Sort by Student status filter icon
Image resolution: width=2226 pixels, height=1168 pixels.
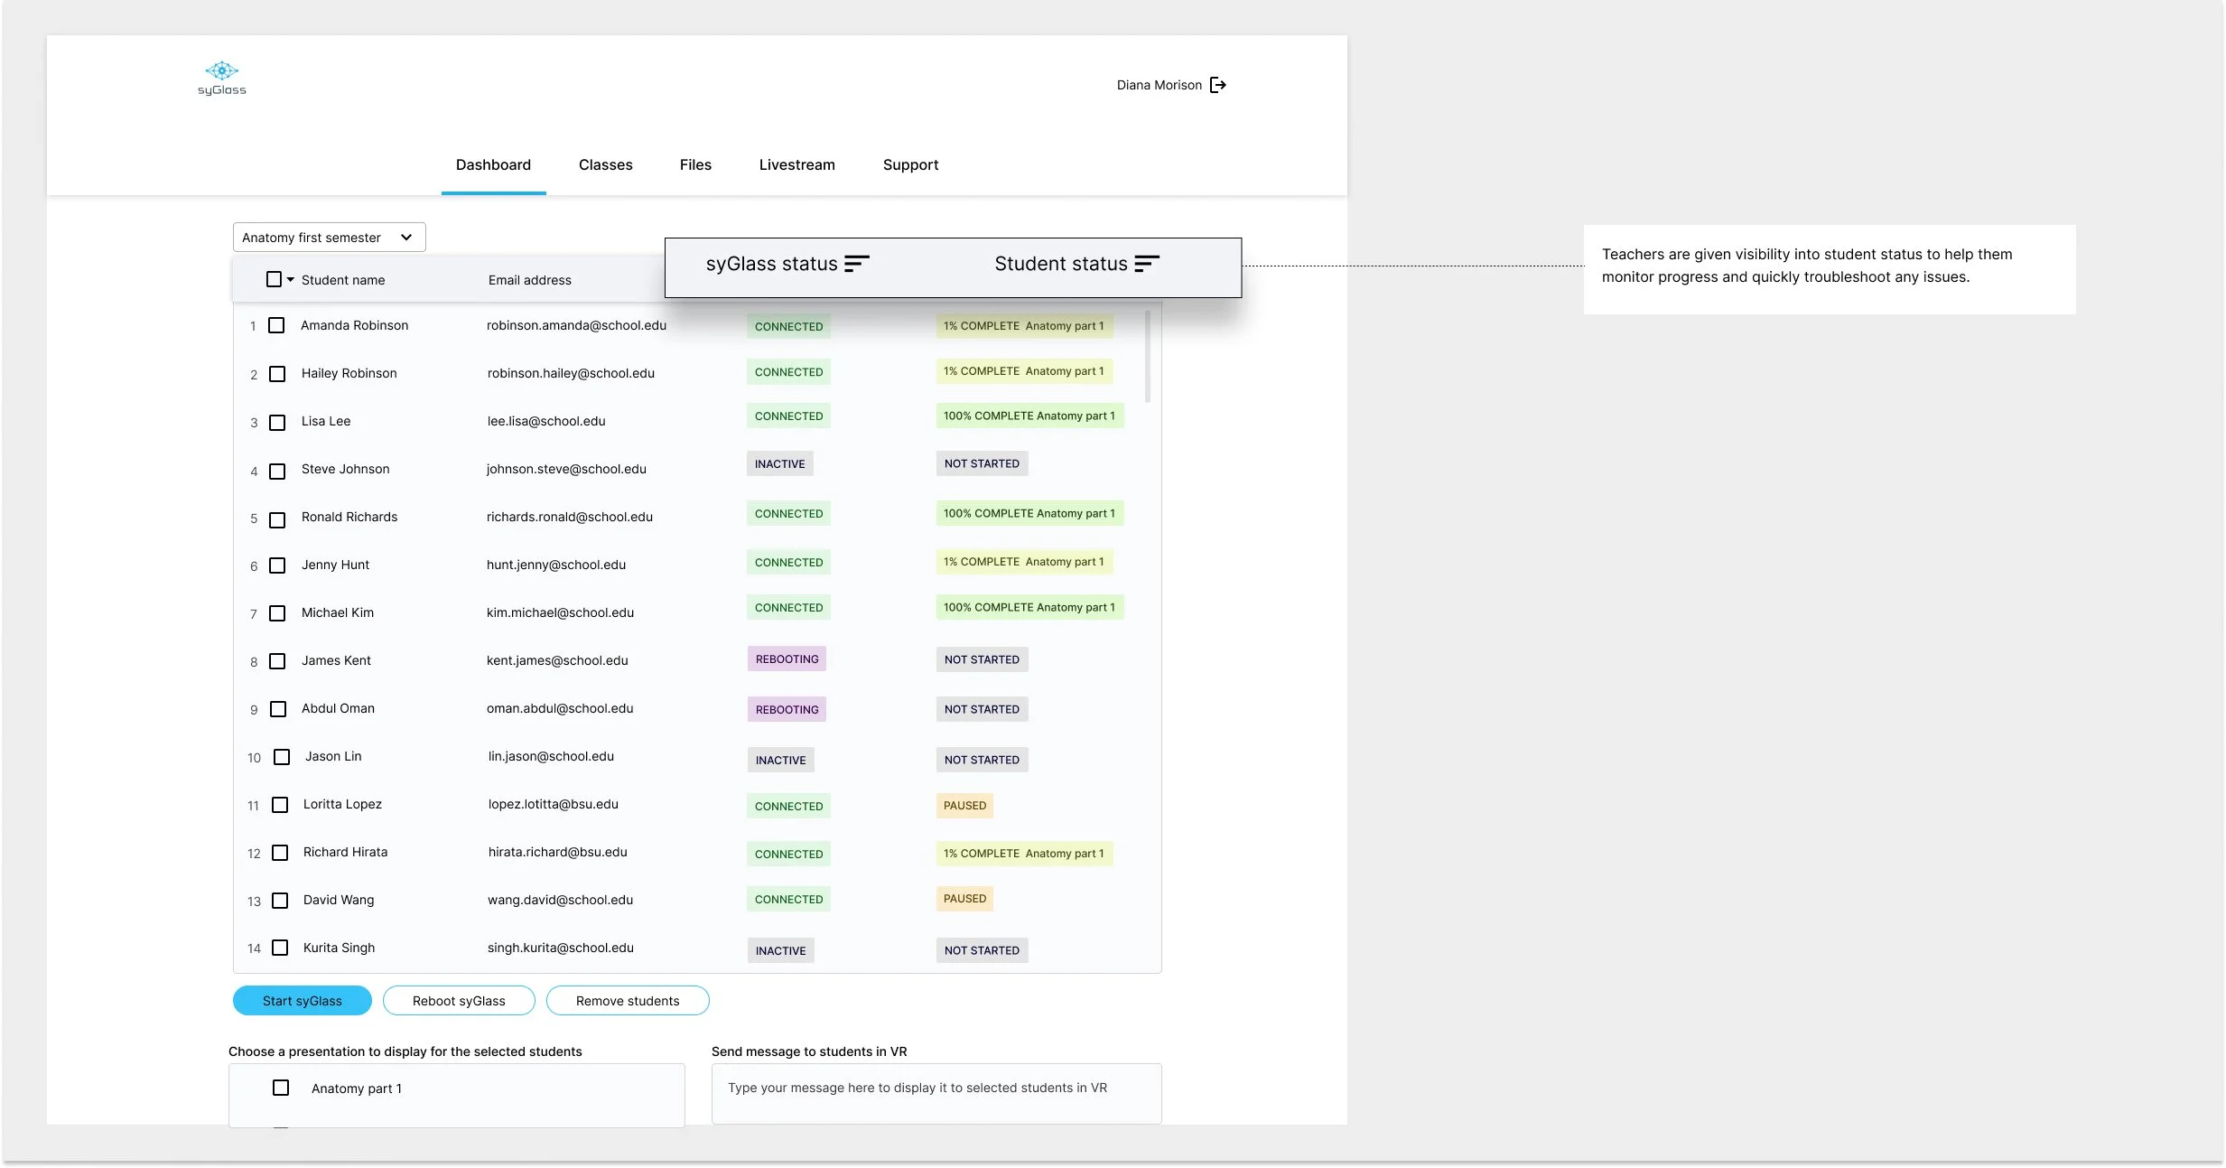1146,264
